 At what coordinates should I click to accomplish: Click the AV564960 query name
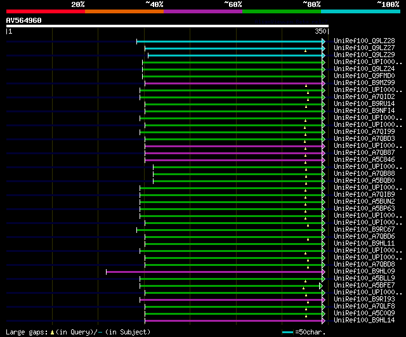point(24,20)
